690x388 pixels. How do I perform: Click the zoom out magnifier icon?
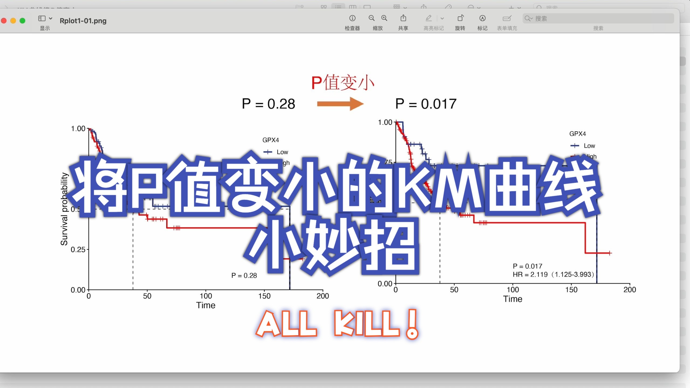click(372, 18)
